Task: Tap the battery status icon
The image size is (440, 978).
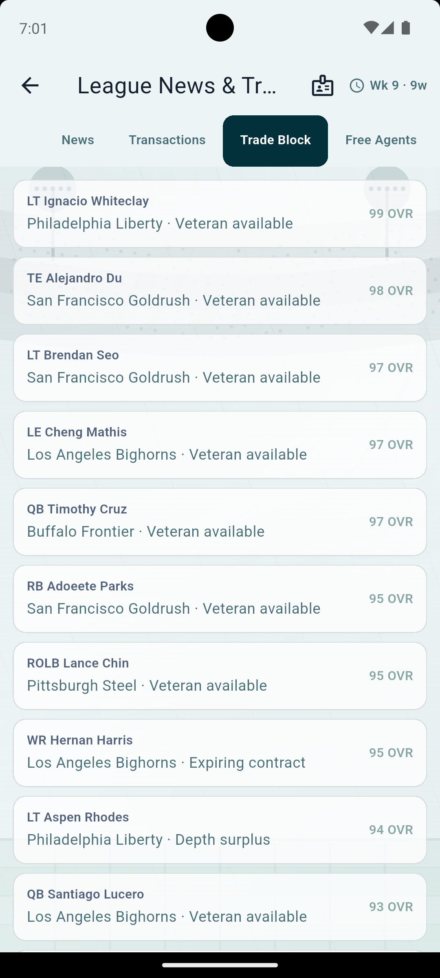Action: pos(406,28)
